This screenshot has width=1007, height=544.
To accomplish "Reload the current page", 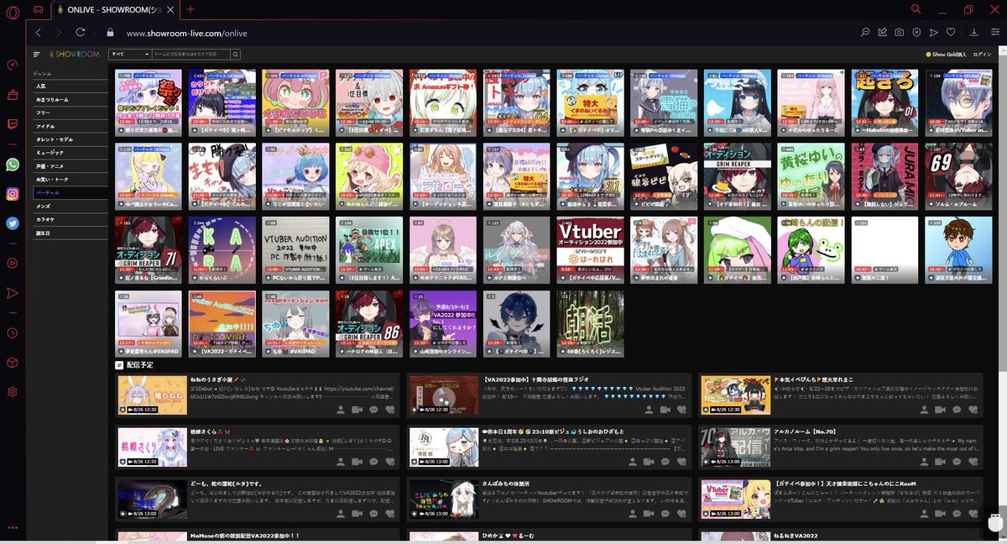I will click(81, 33).
